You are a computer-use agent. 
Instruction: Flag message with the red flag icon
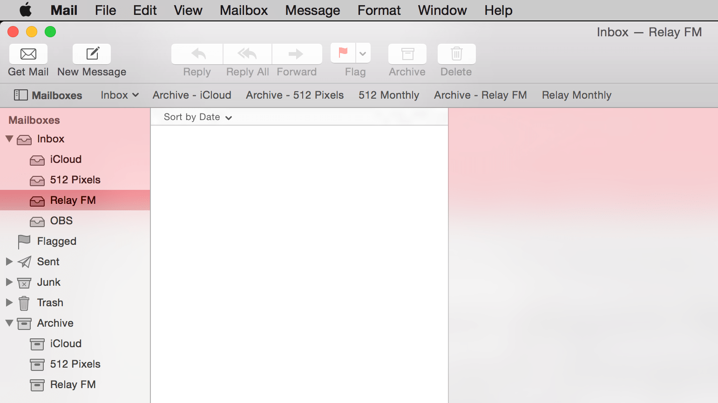click(343, 53)
